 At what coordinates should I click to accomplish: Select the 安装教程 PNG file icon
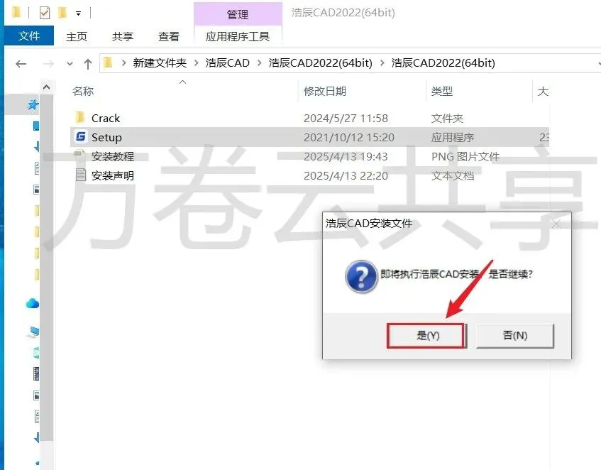point(80,155)
